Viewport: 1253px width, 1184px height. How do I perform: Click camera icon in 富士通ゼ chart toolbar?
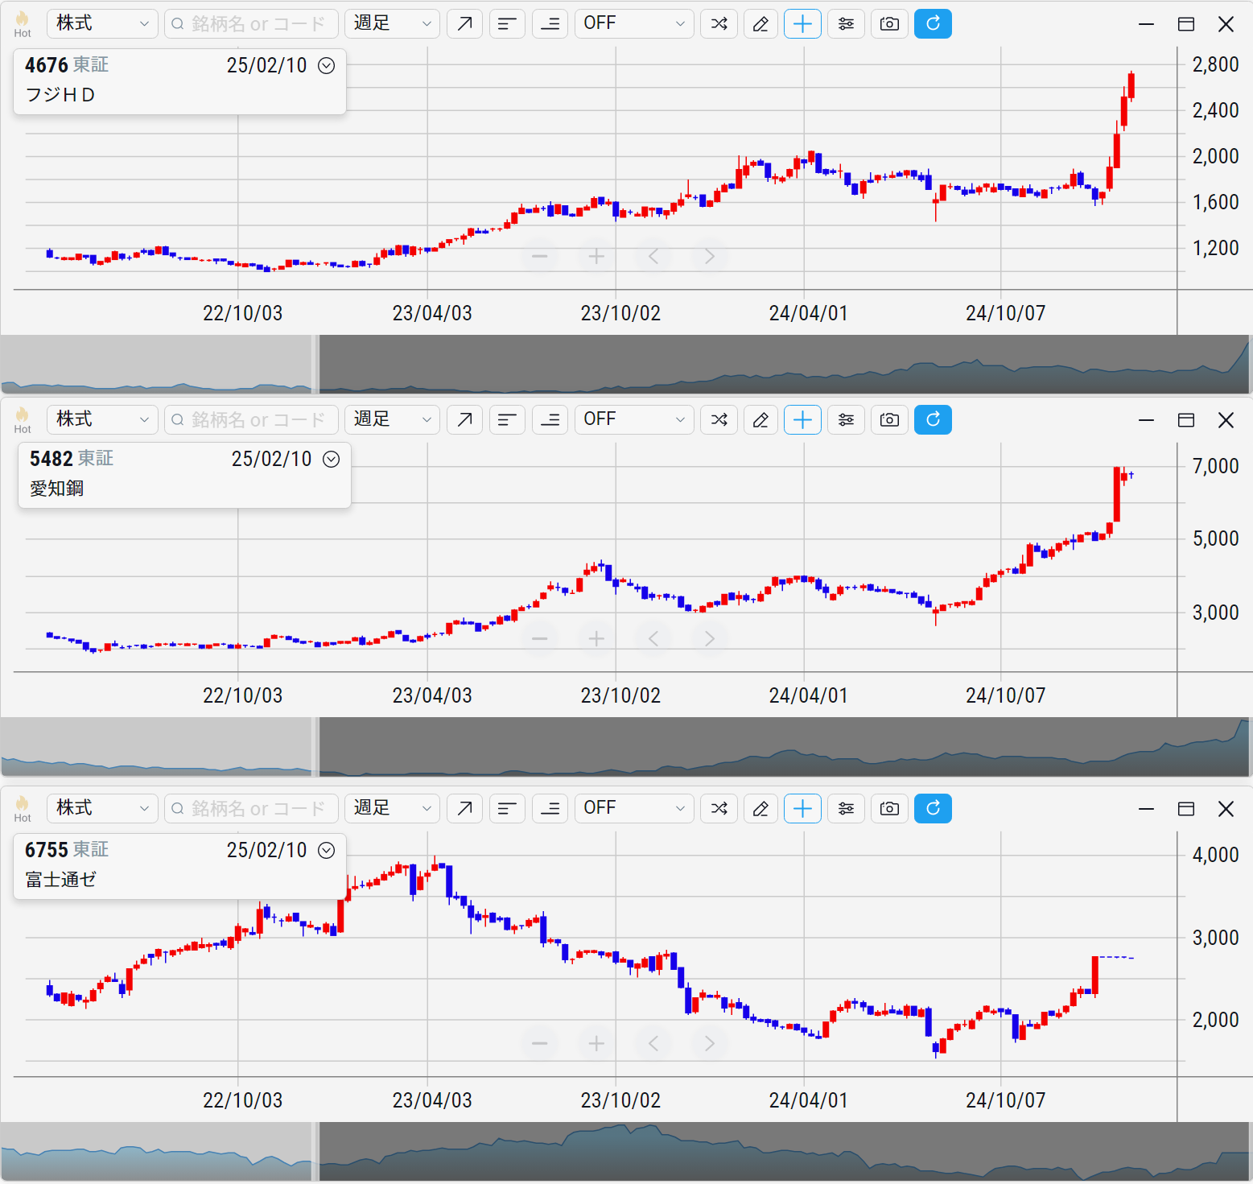(x=889, y=808)
